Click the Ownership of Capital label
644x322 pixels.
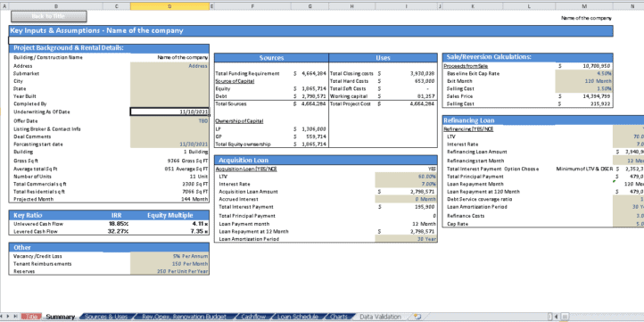[x=239, y=121]
